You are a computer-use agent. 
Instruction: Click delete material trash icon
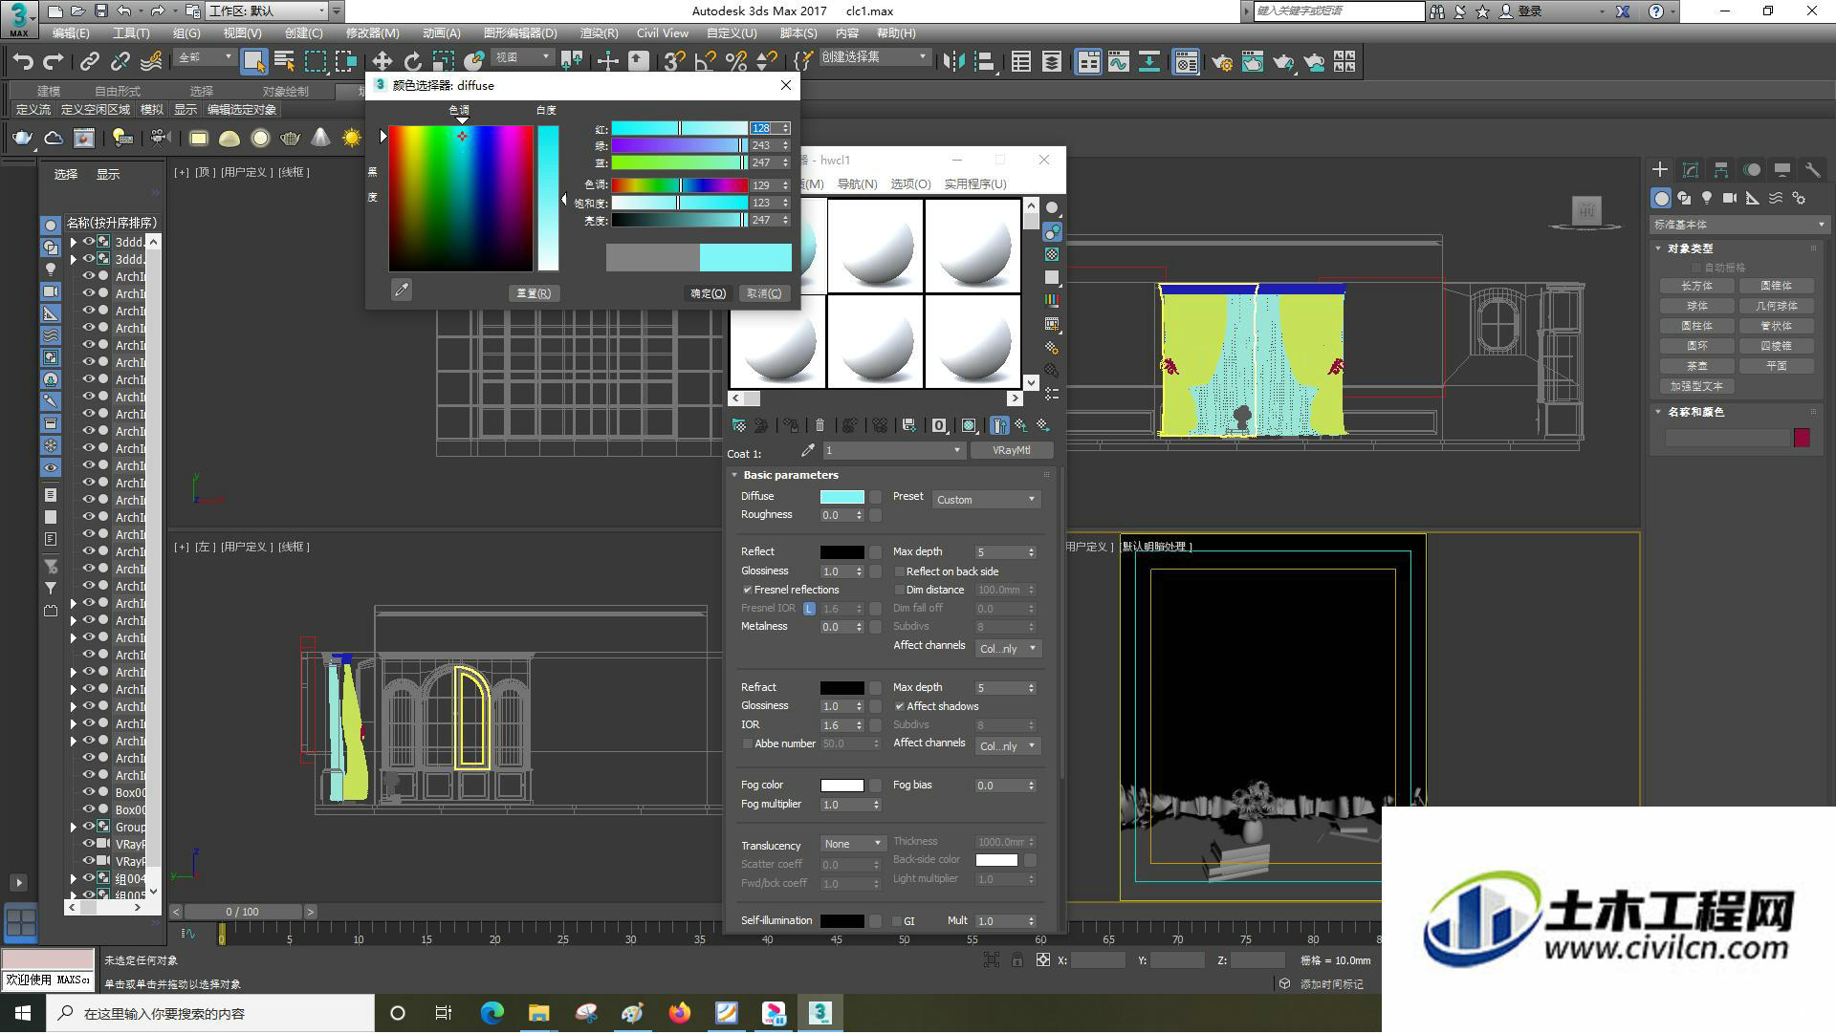820,425
